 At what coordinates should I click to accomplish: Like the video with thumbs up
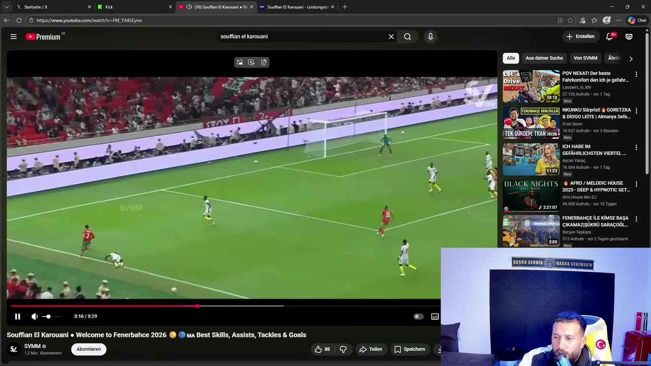click(x=322, y=349)
